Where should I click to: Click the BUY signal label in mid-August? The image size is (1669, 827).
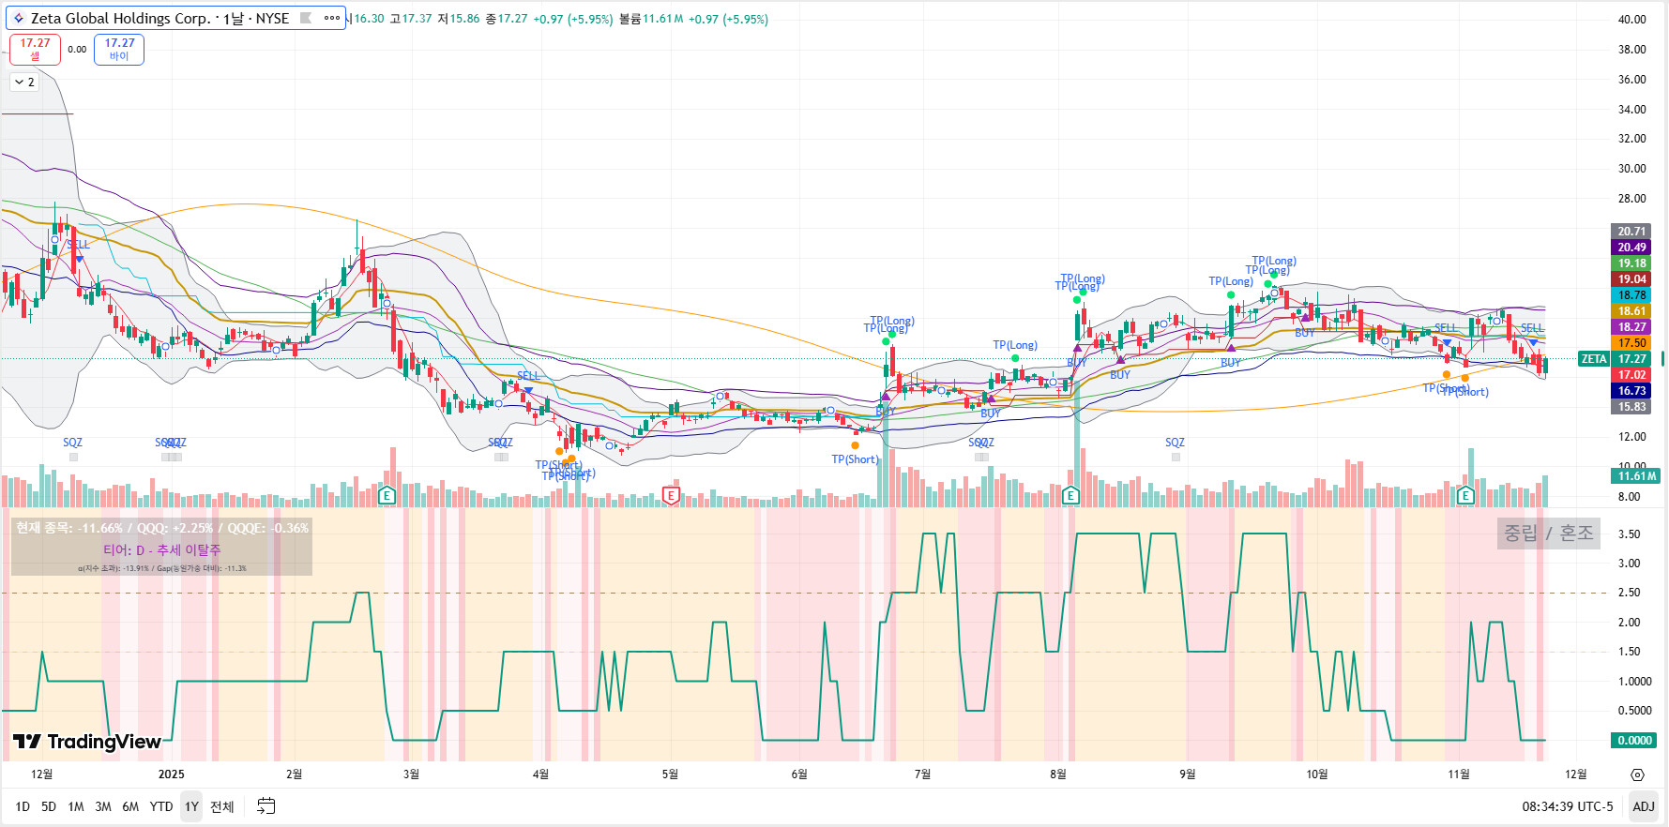point(1120,375)
